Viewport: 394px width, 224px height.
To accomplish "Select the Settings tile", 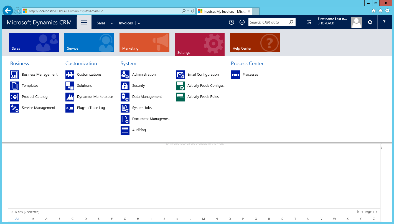I will click(x=200, y=44).
